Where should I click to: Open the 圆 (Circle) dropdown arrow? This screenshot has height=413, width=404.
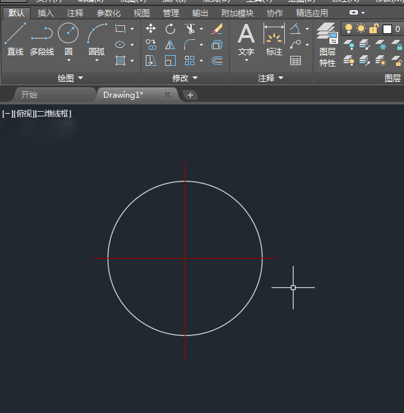point(69,61)
